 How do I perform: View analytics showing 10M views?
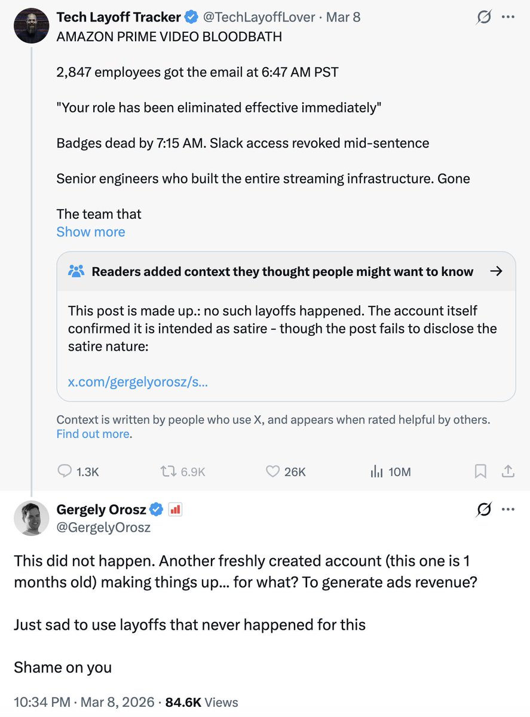click(390, 471)
